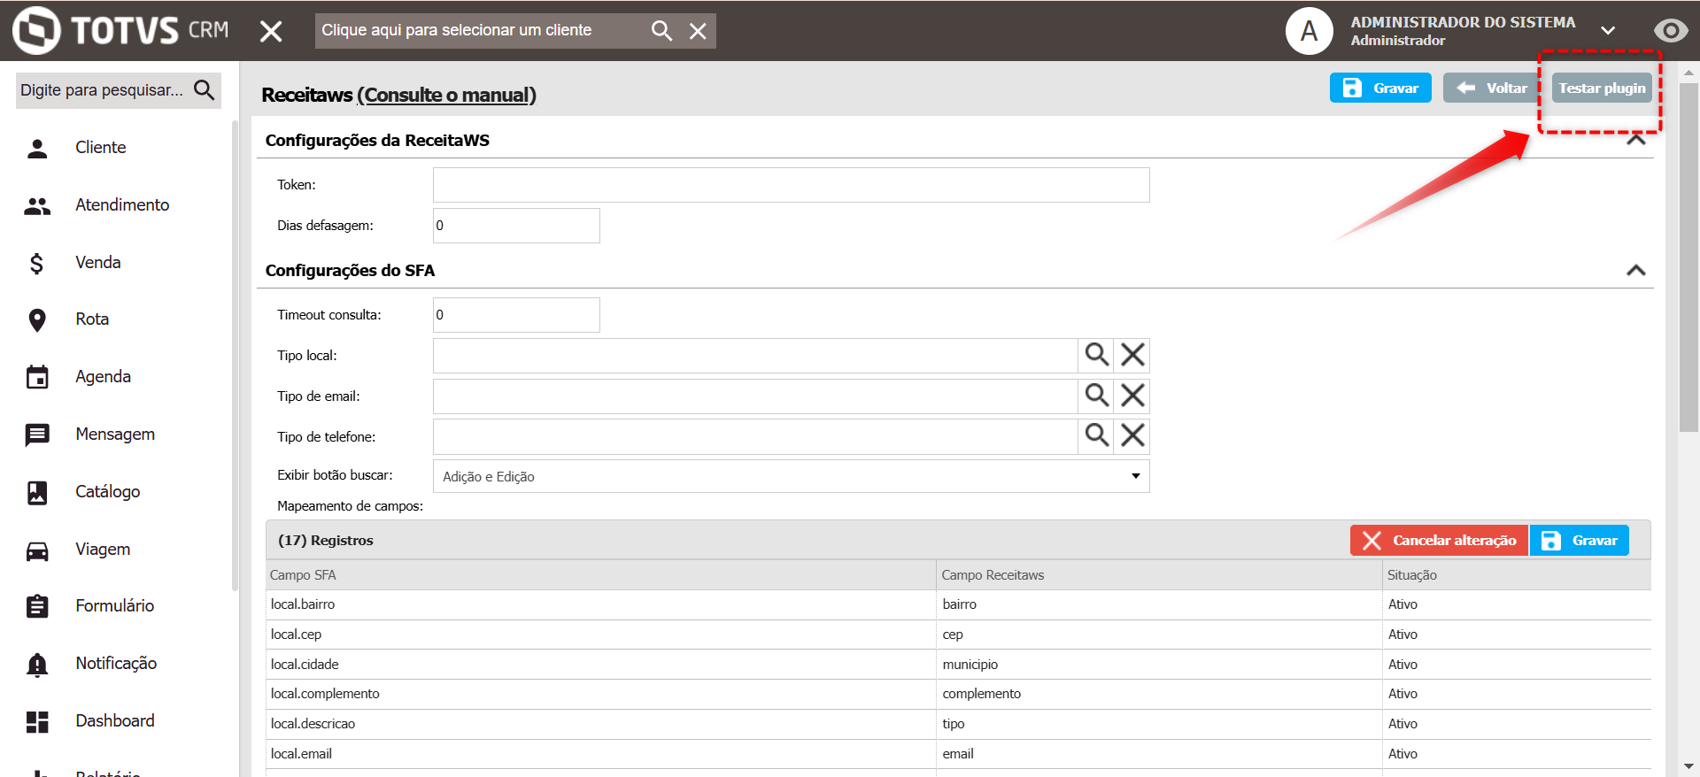Collapse the Configurações do SFA section
This screenshot has width=1700, height=777.
[1635, 271]
